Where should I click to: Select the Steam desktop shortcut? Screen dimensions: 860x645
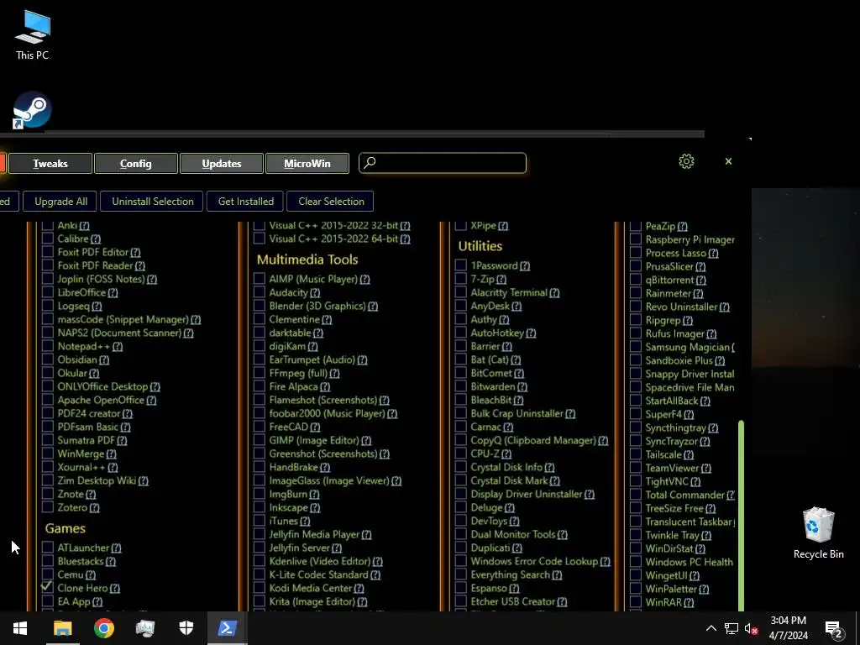(x=33, y=110)
